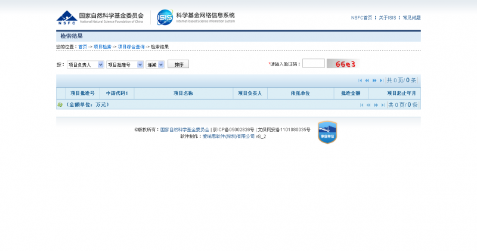Go to next page in bottom pager
Viewport: 477px width, 251px height.
click(376, 105)
